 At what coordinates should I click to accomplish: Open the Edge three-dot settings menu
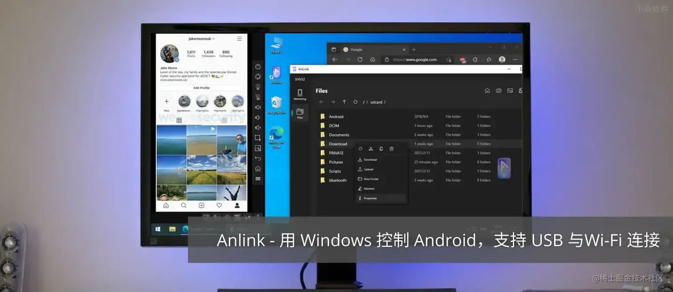[x=515, y=59]
